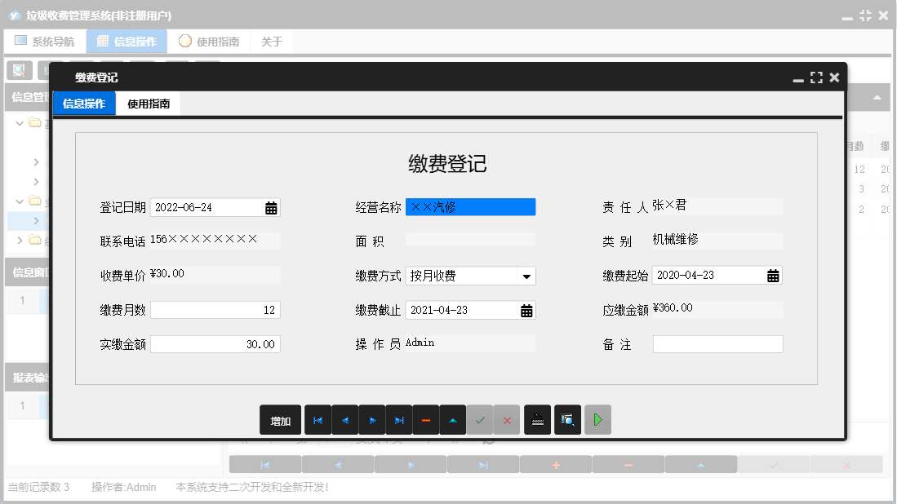Run the green execute arrow
The image size is (897, 504).
click(597, 419)
